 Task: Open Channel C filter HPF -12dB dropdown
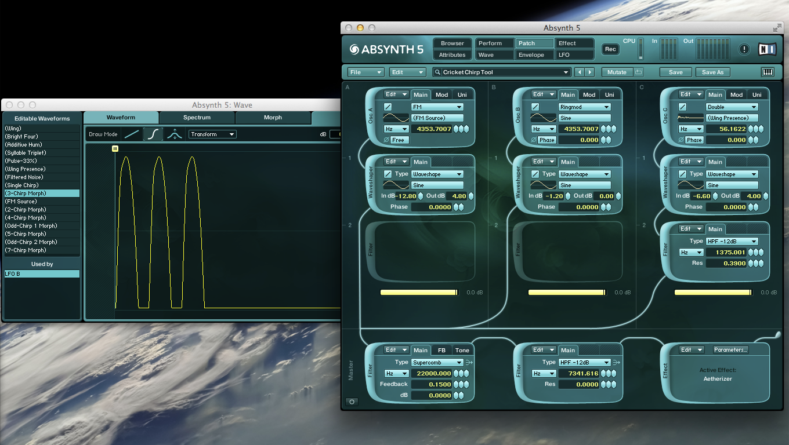click(732, 242)
